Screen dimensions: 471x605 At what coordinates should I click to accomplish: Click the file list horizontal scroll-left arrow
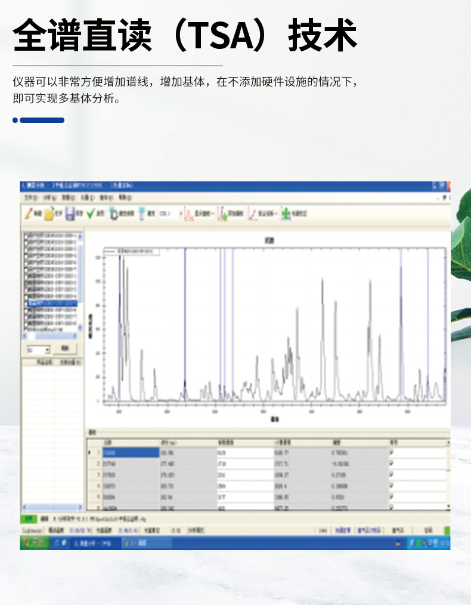pos(26,336)
